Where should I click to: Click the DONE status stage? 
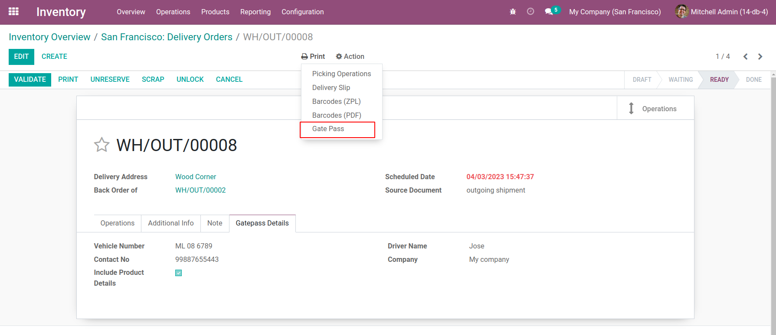754,80
